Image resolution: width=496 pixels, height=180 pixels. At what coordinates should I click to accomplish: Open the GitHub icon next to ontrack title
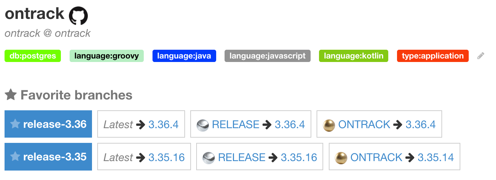coord(78,16)
